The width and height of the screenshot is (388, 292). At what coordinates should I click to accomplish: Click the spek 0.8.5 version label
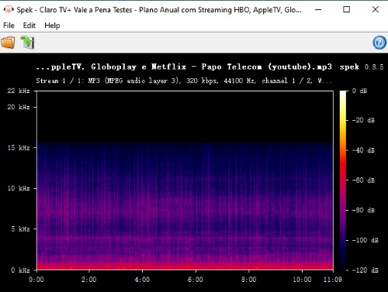coord(362,67)
